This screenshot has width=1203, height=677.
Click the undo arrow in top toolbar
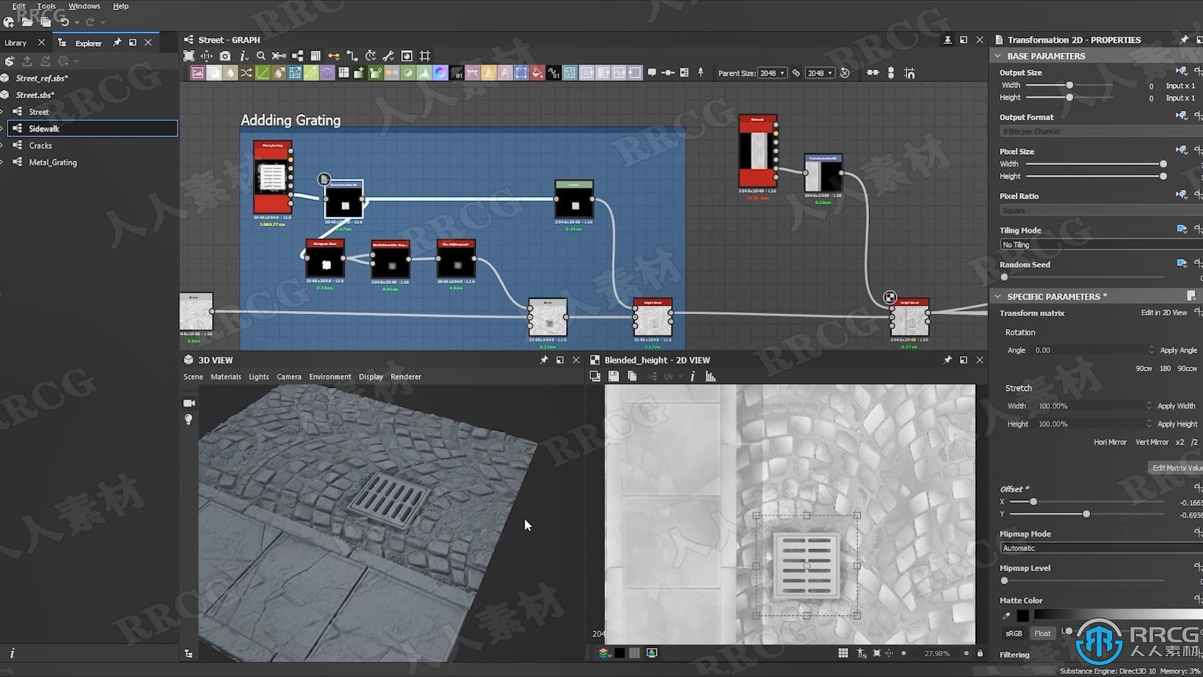[65, 22]
